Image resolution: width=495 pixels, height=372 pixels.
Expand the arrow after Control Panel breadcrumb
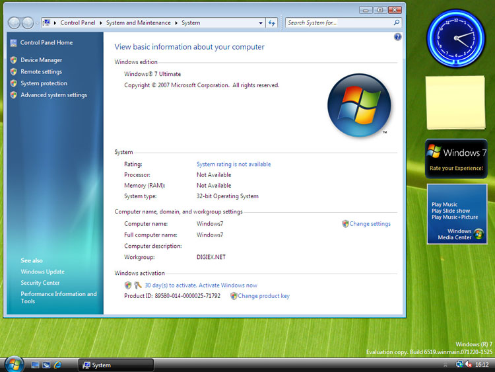coord(101,22)
